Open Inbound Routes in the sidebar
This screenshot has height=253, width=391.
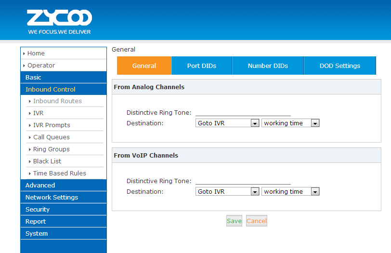click(x=57, y=101)
